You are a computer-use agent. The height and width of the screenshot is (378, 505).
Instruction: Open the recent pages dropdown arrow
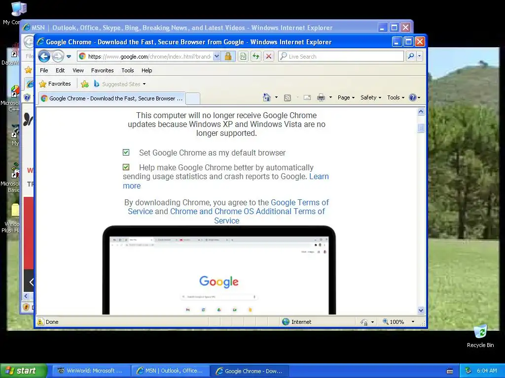tap(69, 57)
